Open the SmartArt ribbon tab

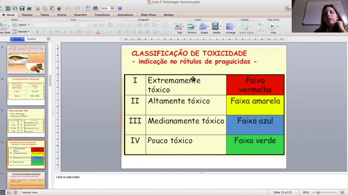pos(80,15)
